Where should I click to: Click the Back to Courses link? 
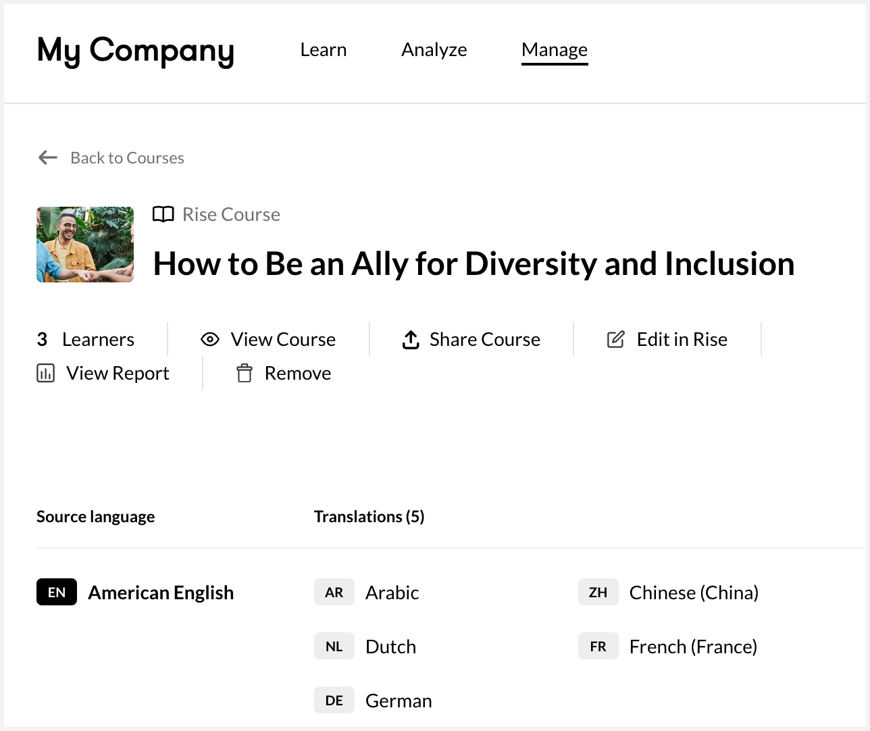pos(126,157)
